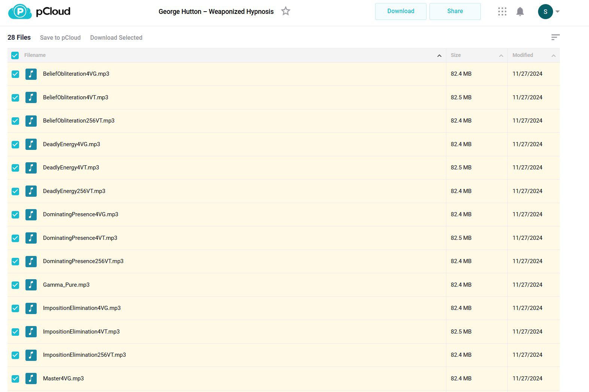
Task: Uncheck DominatingPresence4VG.mp3 checkbox
Action: (15, 215)
